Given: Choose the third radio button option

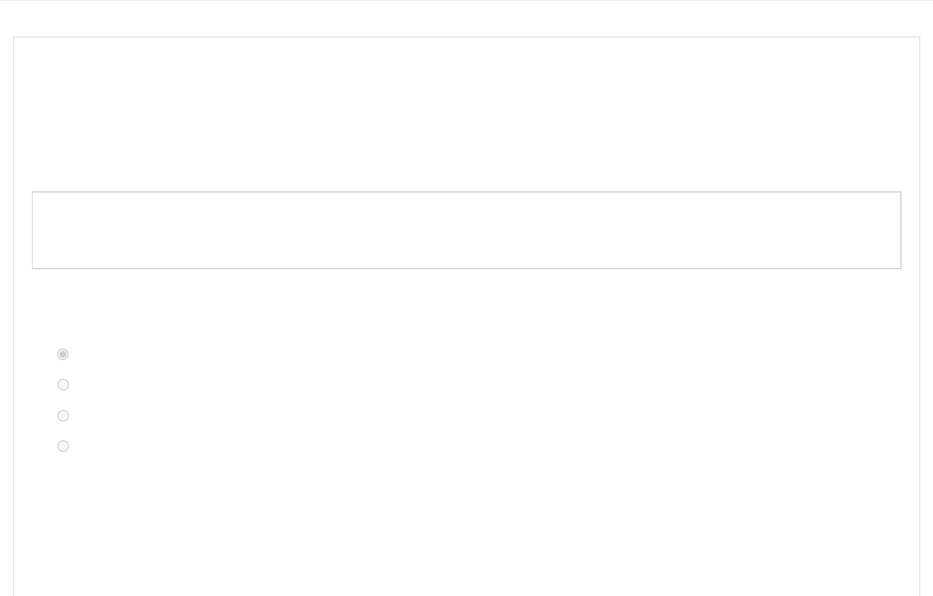Looking at the screenshot, I should (63, 415).
